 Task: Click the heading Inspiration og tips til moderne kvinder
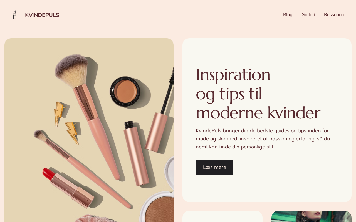pos(258,94)
